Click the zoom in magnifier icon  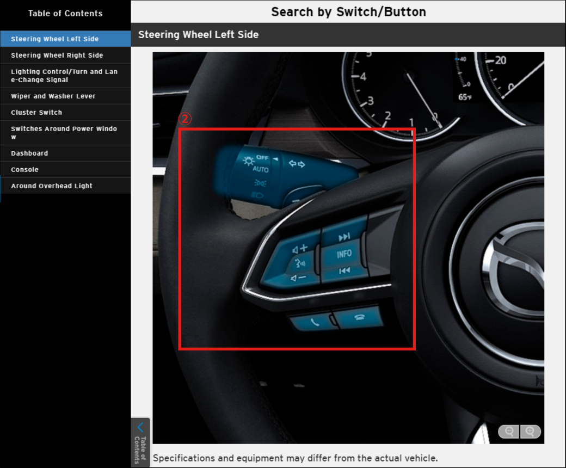click(531, 432)
